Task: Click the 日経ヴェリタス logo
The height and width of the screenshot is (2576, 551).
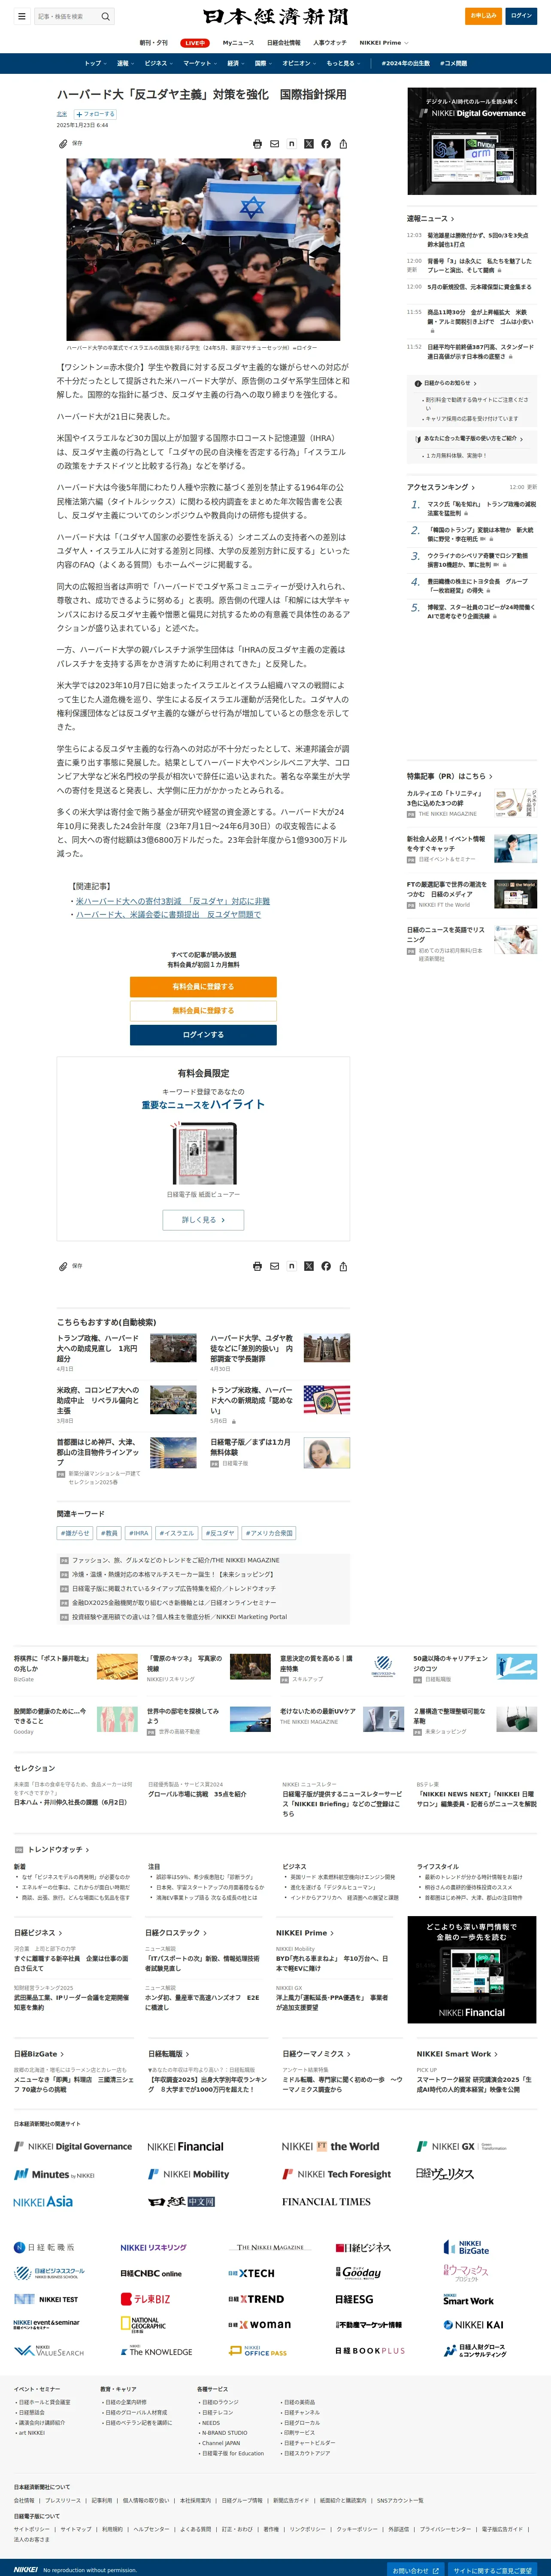Action: (445, 2174)
